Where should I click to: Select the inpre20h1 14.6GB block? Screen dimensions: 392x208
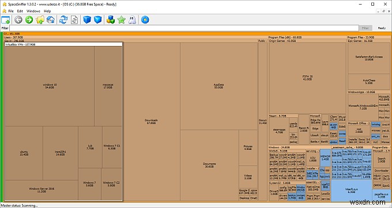pyautogui.click(x=61, y=153)
